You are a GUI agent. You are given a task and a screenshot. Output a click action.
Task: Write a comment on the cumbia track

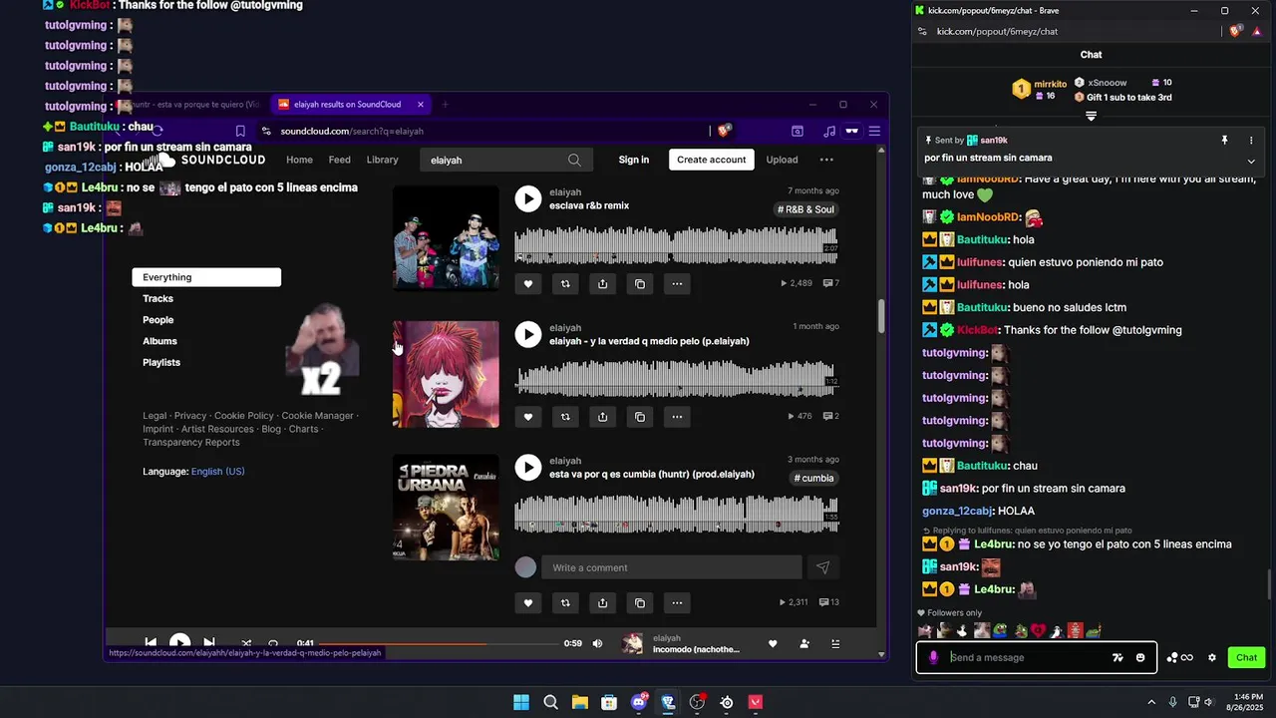[671, 567]
